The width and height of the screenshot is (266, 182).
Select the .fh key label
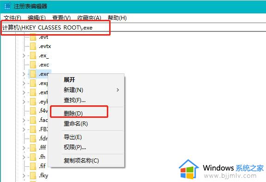point(42,157)
